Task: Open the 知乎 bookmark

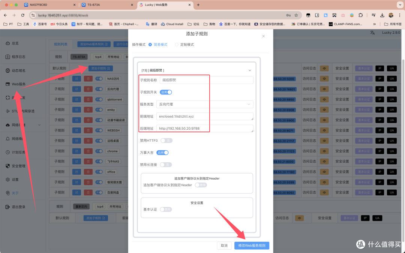Action: [87, 24]
